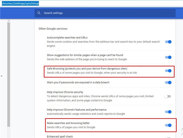Image resolution: width=183 pixels, height=138 pixels.
Task: Click inside the Search settings field
Action: [x=105, y=13]
